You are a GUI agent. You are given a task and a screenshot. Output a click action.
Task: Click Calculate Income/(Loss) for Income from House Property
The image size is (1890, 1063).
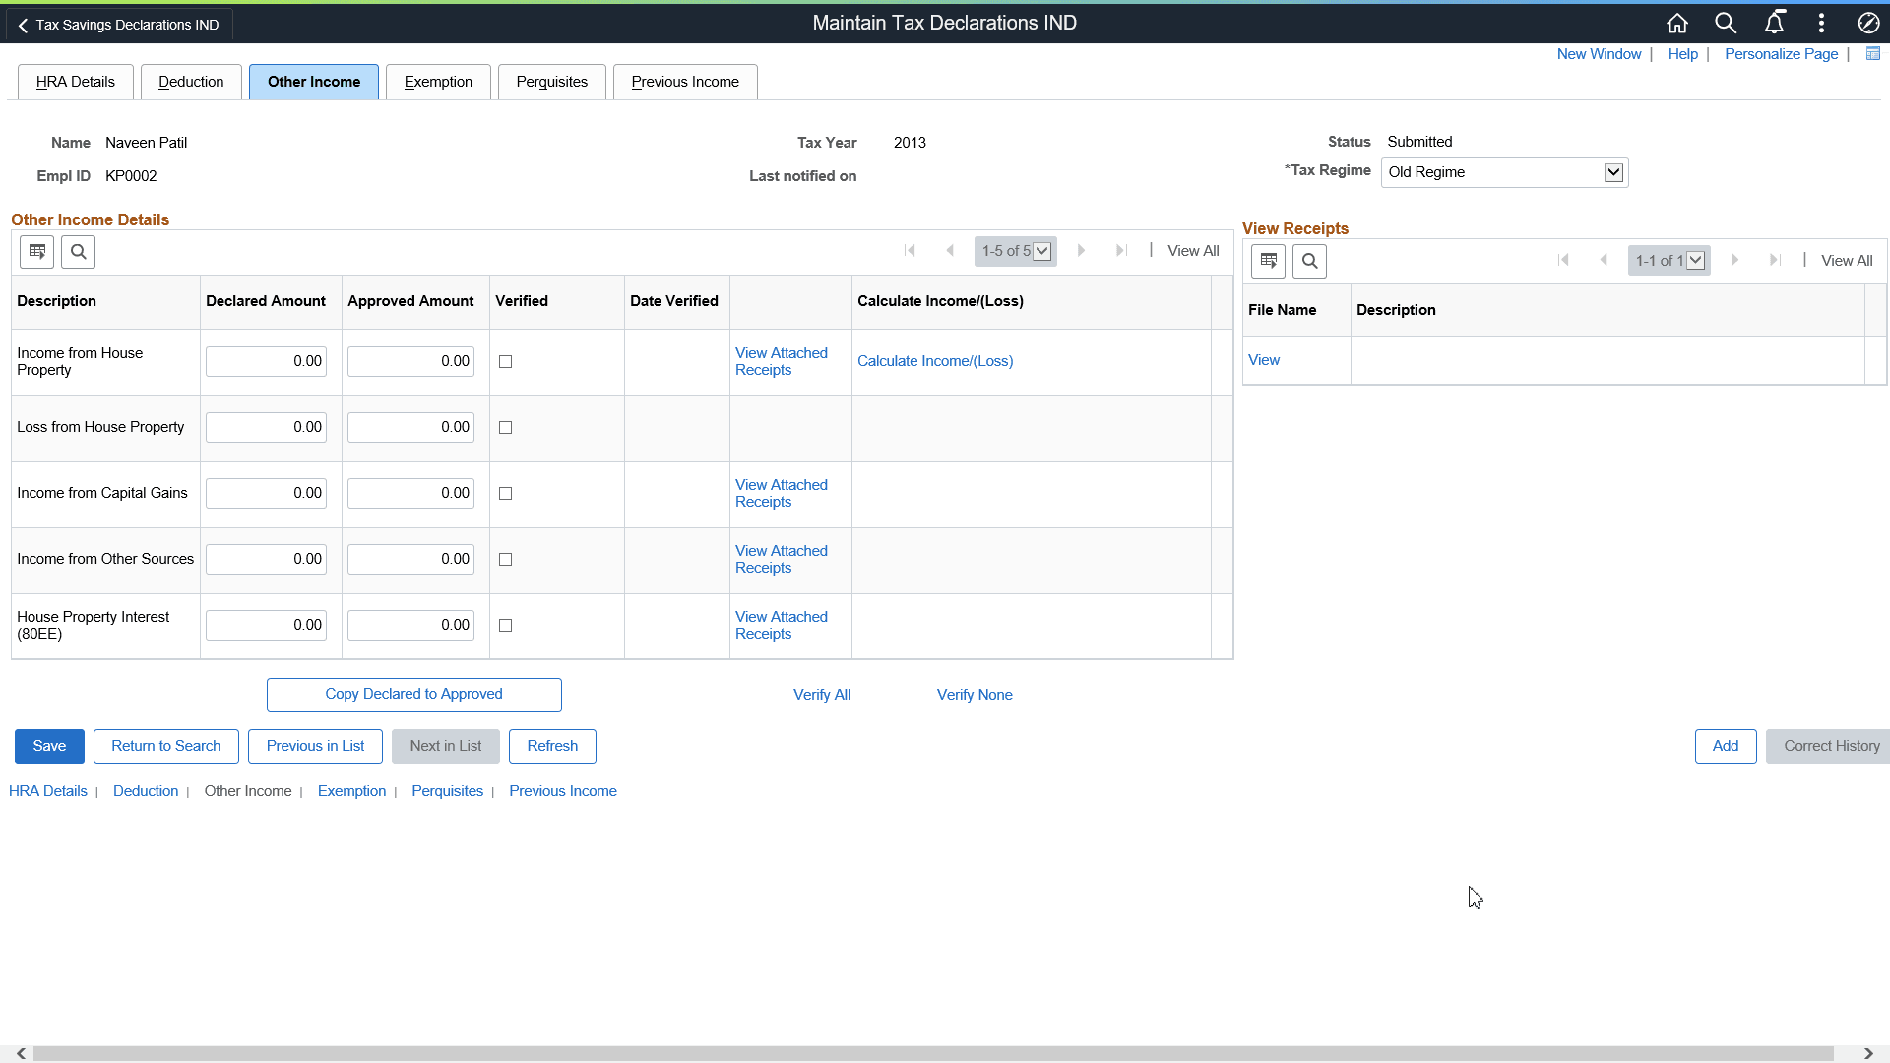934,361
